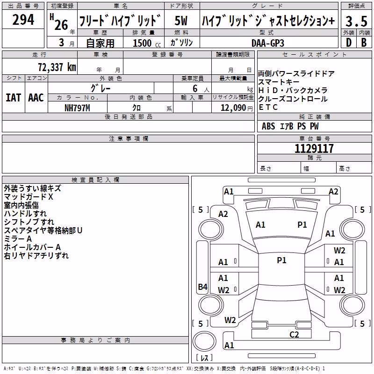Click the lot number 294

[23, 20]
